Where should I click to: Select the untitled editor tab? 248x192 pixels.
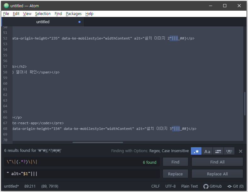pos(43,22)
